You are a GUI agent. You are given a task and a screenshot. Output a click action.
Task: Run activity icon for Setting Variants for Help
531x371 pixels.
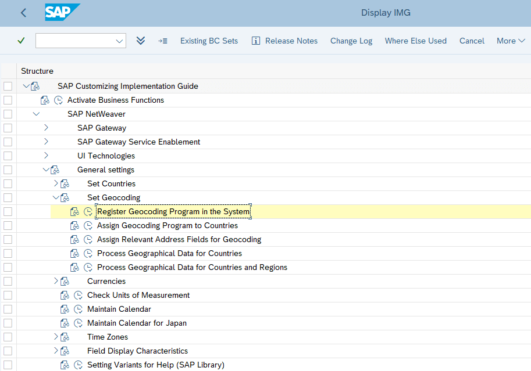pos(79,365)
